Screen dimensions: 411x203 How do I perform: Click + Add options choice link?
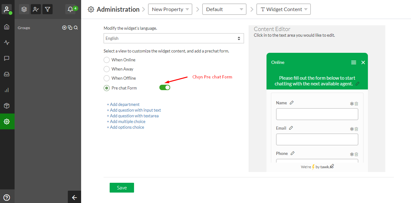click(125, 127)
